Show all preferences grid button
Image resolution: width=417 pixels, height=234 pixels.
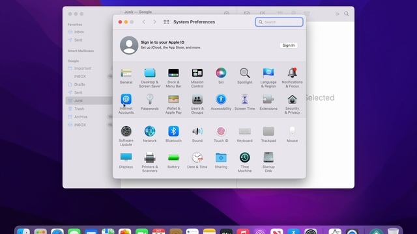pos(166,22)
